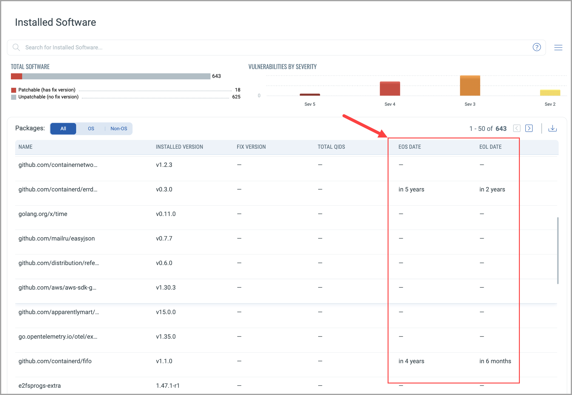
Task: Open the search help icon
Action: pos(537,47)
